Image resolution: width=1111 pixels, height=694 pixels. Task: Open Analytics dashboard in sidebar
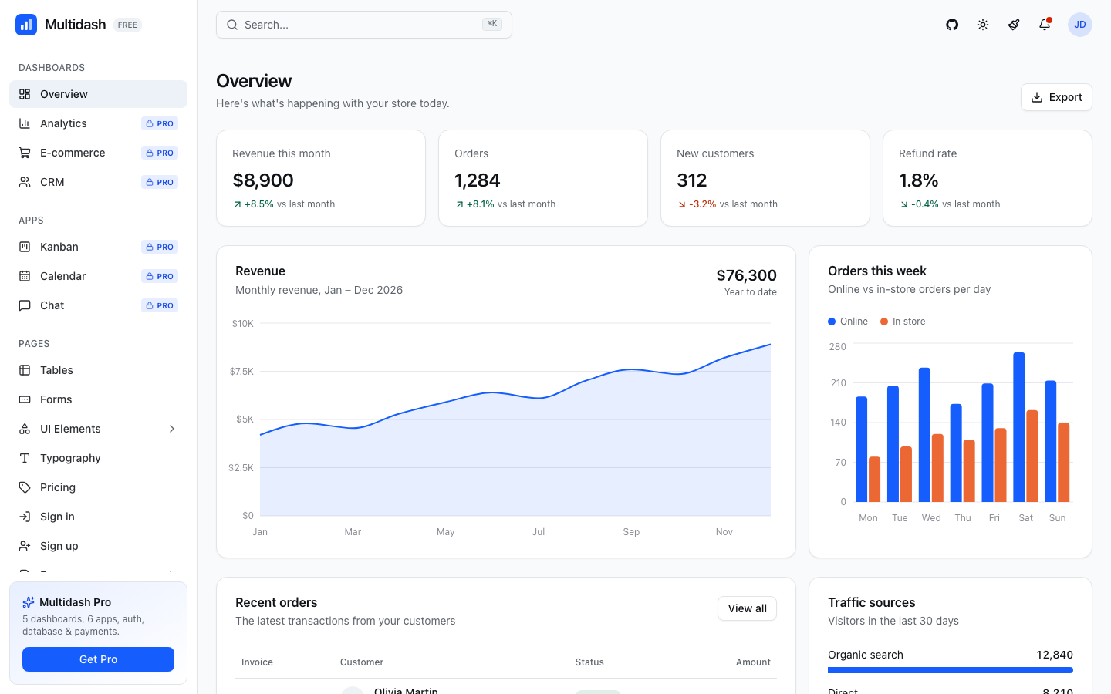98,123
